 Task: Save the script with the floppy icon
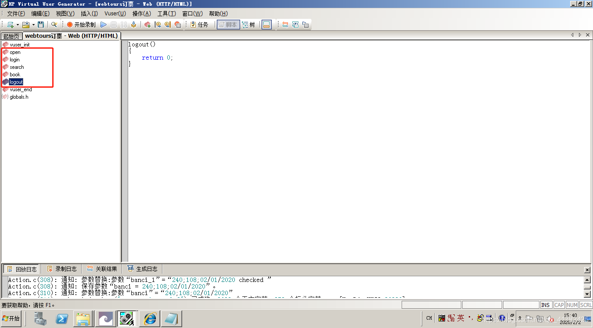pyautogui.click(x=41, y=25)
